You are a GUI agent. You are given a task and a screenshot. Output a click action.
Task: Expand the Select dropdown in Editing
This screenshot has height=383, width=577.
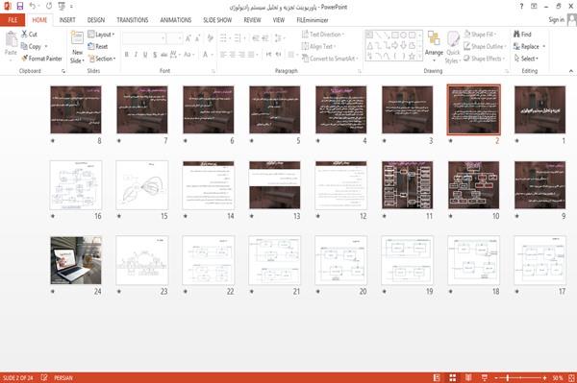coord(527,59)
